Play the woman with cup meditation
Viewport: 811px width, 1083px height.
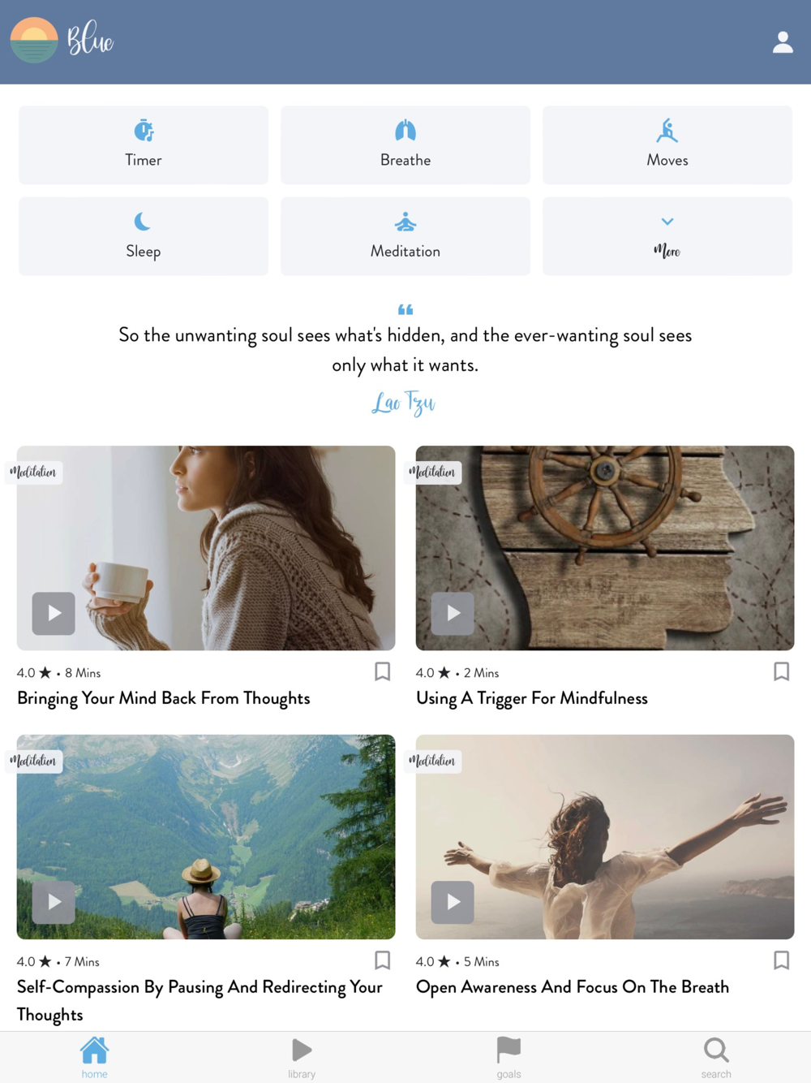pos(54,613)
